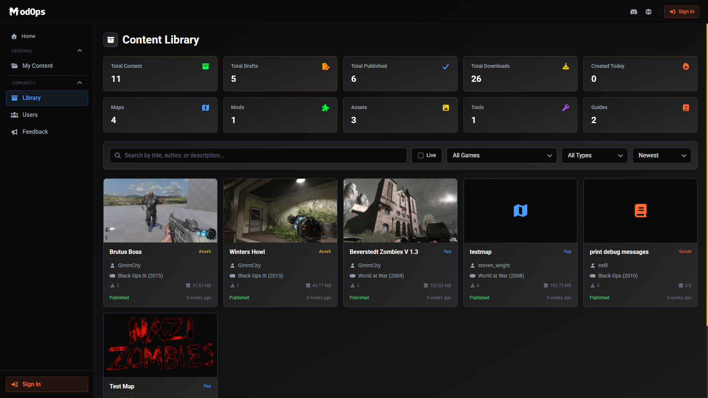Enable the Live search checkbox

click(420, 155)
